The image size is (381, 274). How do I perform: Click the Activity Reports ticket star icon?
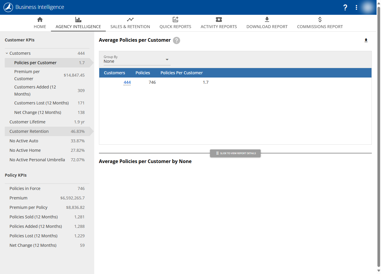(x=219, y=20)
